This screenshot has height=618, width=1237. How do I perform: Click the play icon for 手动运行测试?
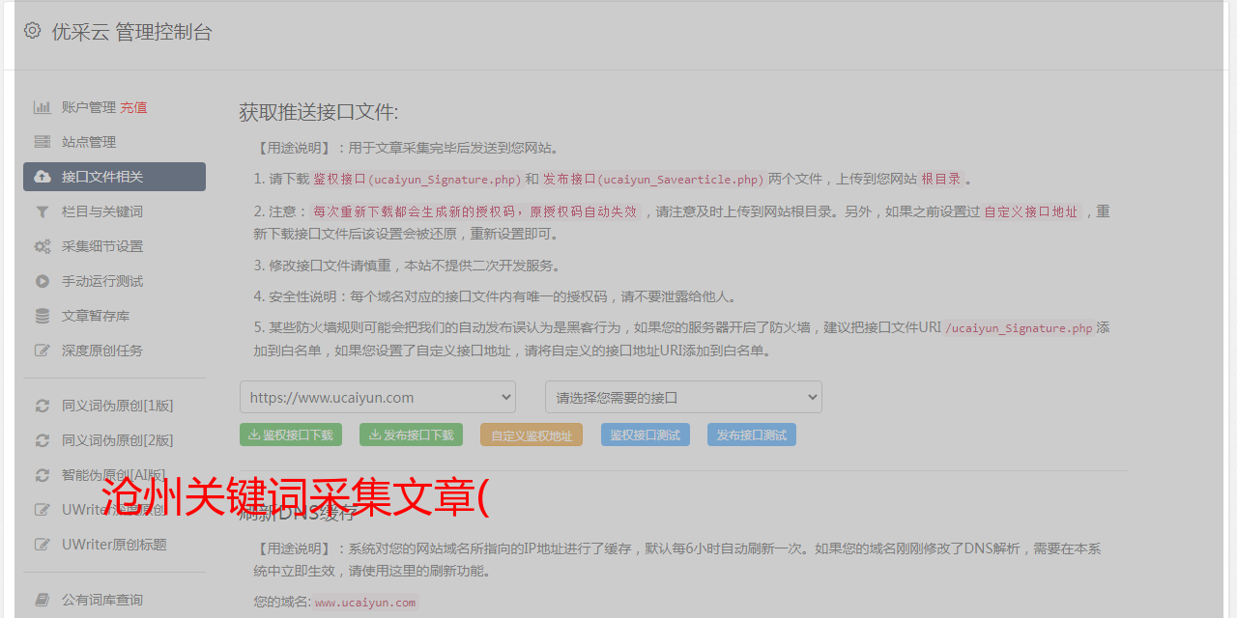(x=43, y=281)
